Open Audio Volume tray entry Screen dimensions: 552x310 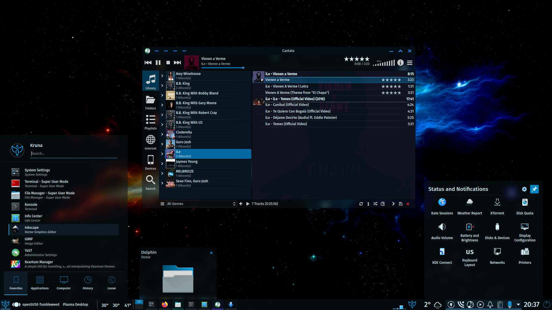tap(442, 231)
